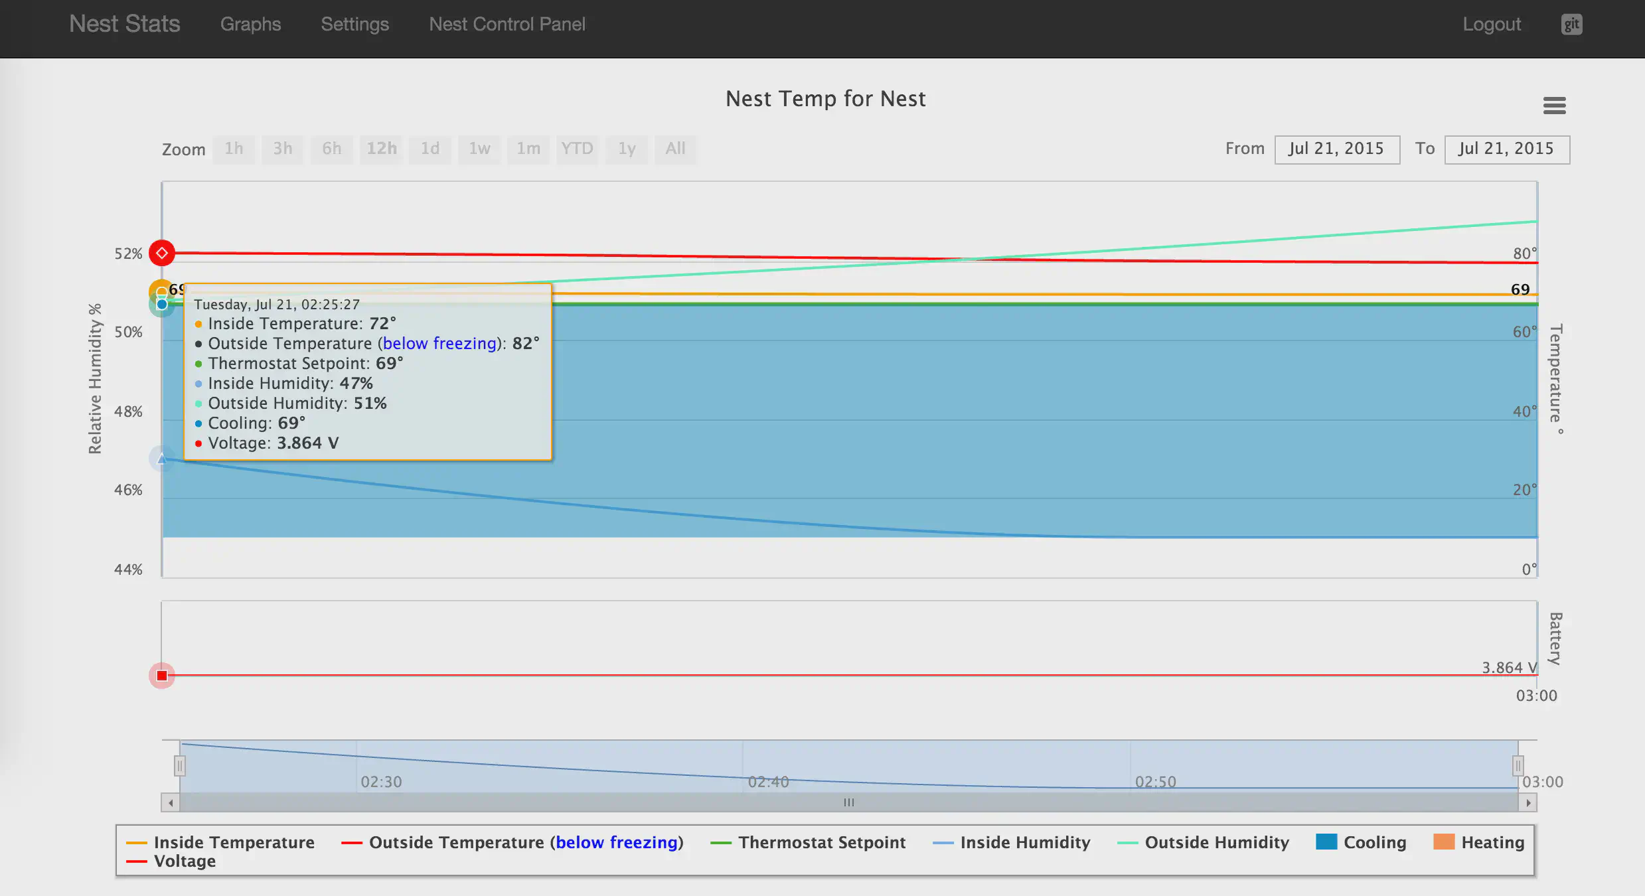
Task: Click the left navigator range handle
Action: coord(180,766)
